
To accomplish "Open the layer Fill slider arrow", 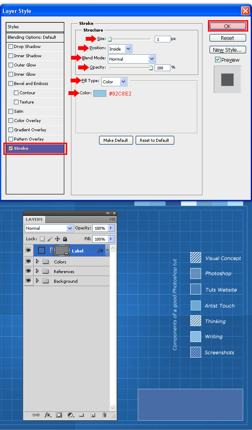I will tap(111, 239).
